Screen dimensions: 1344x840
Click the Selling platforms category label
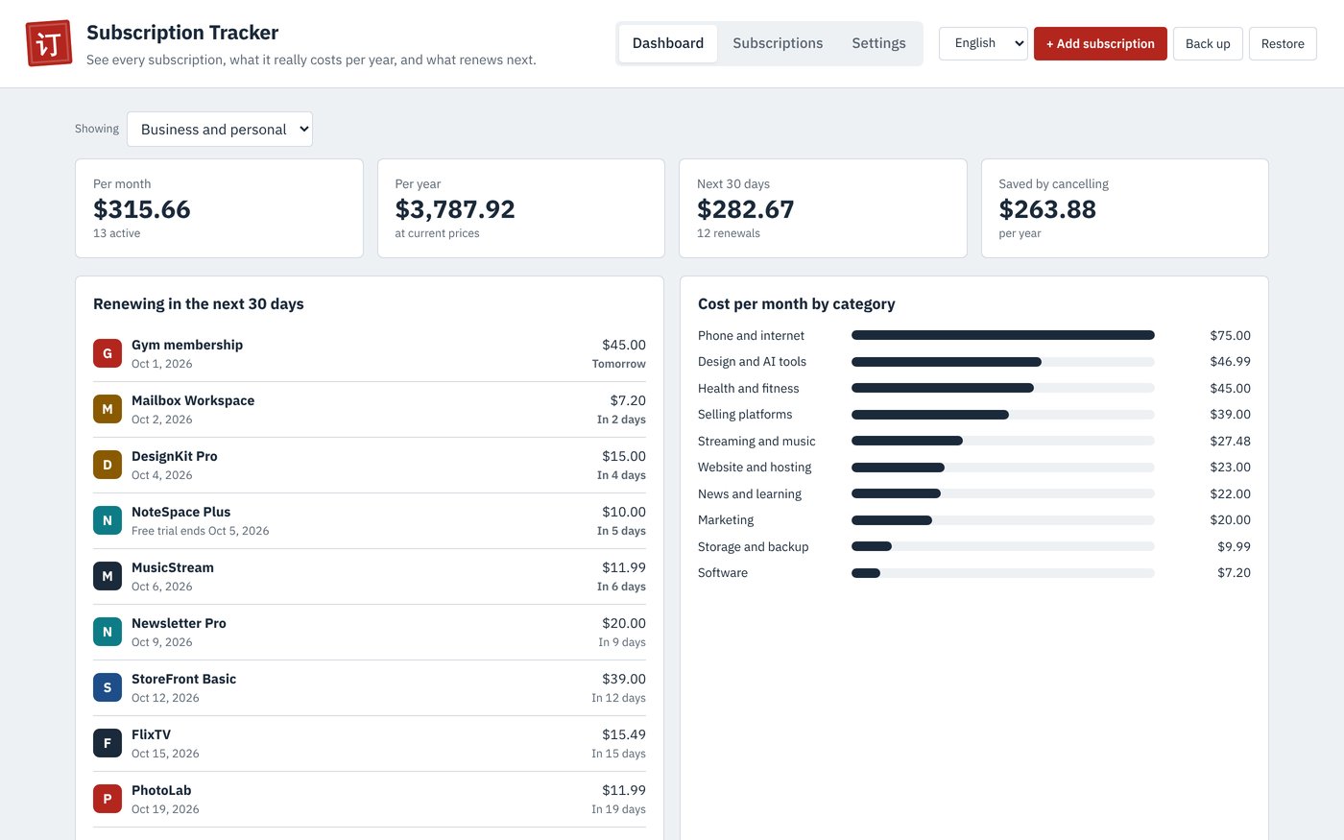[745, 415]
